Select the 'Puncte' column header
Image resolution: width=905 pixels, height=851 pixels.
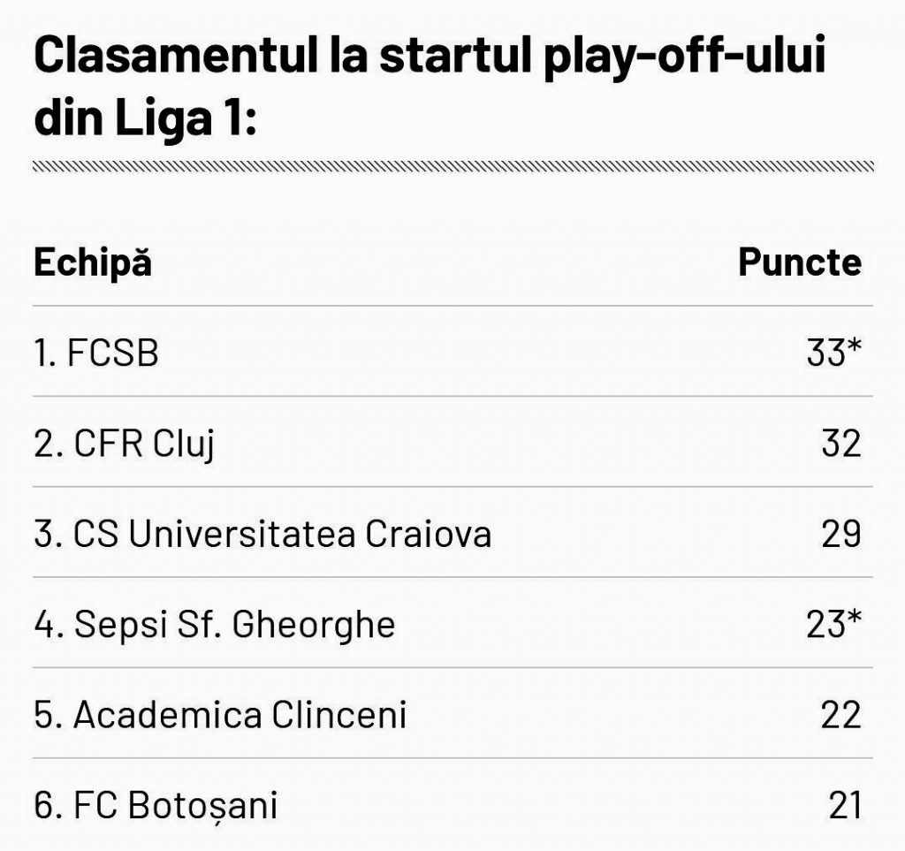800,262
